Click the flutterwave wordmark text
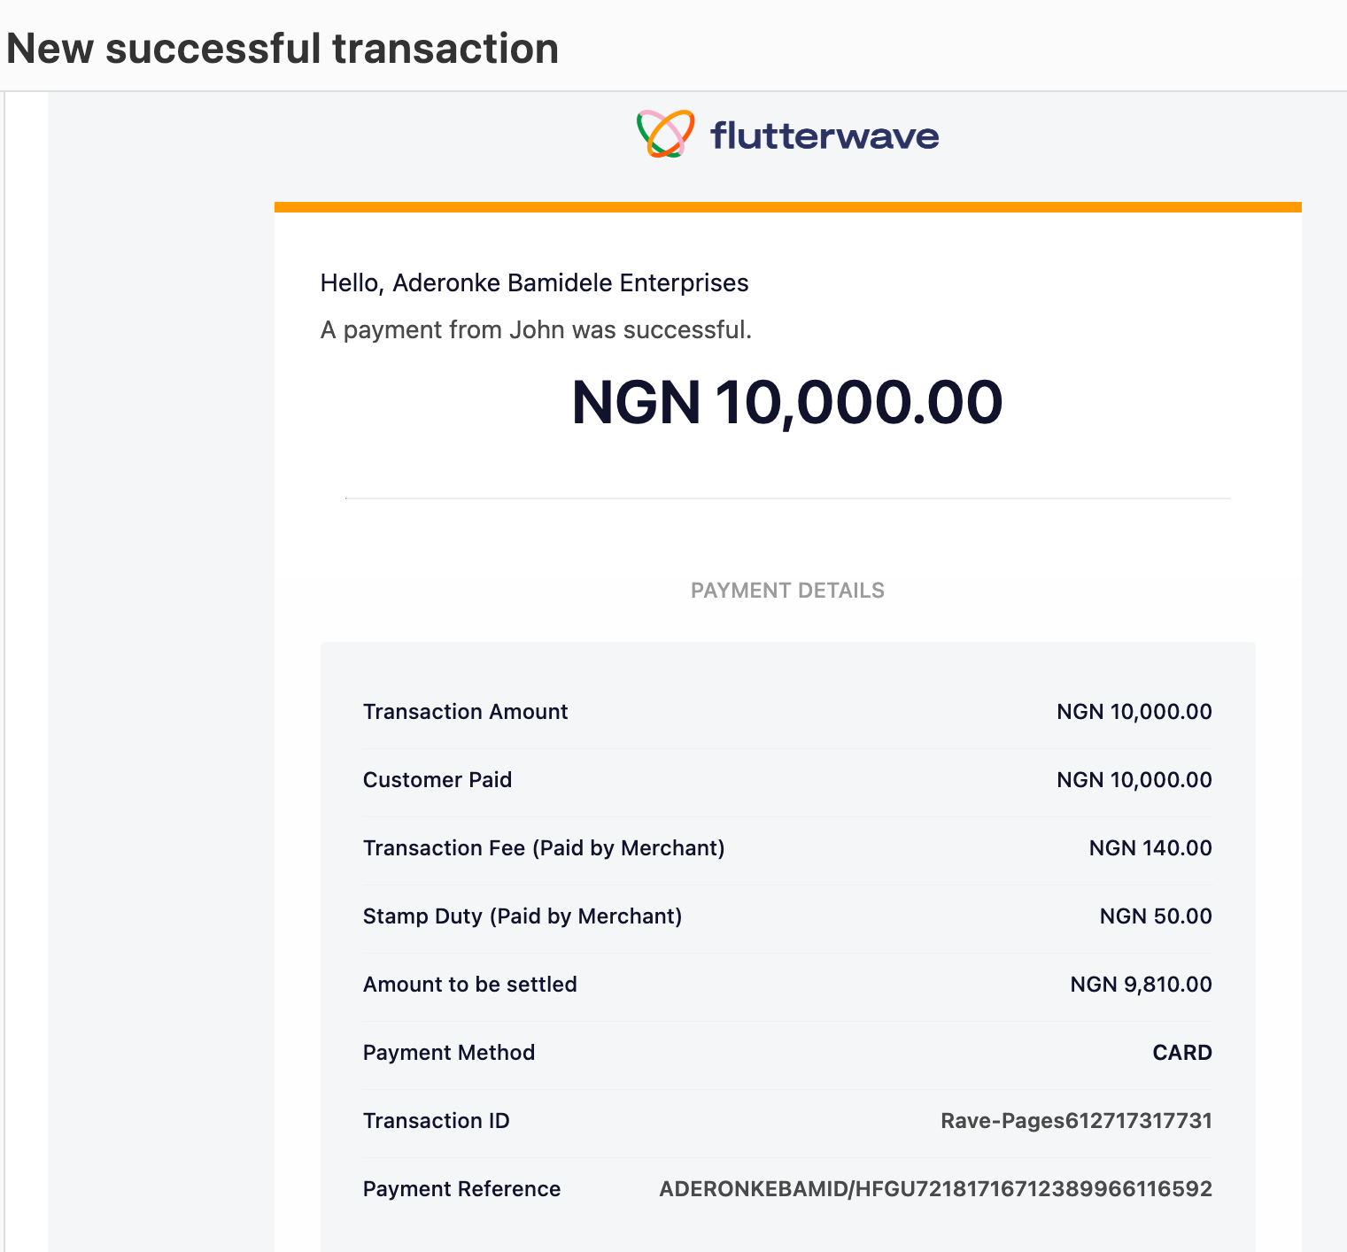The width and height of the screenshot is (1347, 1252). (824, 135)
